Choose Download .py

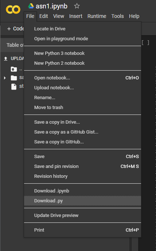(82, 201)
